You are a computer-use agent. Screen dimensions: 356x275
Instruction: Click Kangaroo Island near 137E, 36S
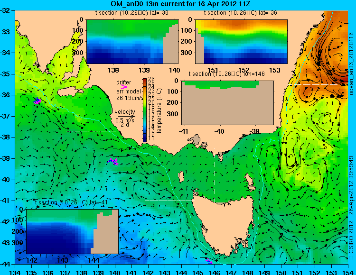[x=69, y=92]
